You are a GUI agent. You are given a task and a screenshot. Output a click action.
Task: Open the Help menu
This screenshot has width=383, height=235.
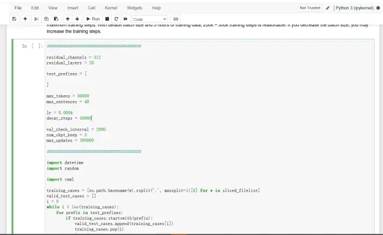[x=156, y=8]
